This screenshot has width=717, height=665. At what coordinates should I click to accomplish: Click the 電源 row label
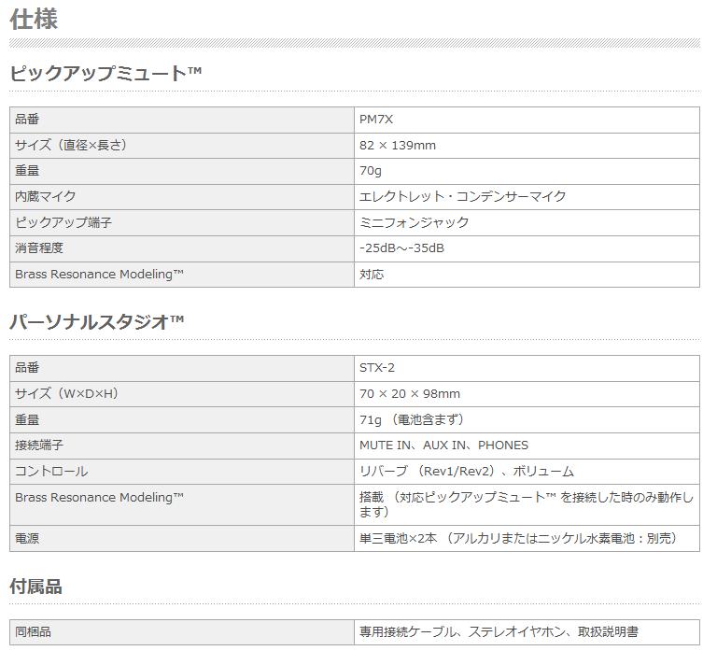click(27, 539)
